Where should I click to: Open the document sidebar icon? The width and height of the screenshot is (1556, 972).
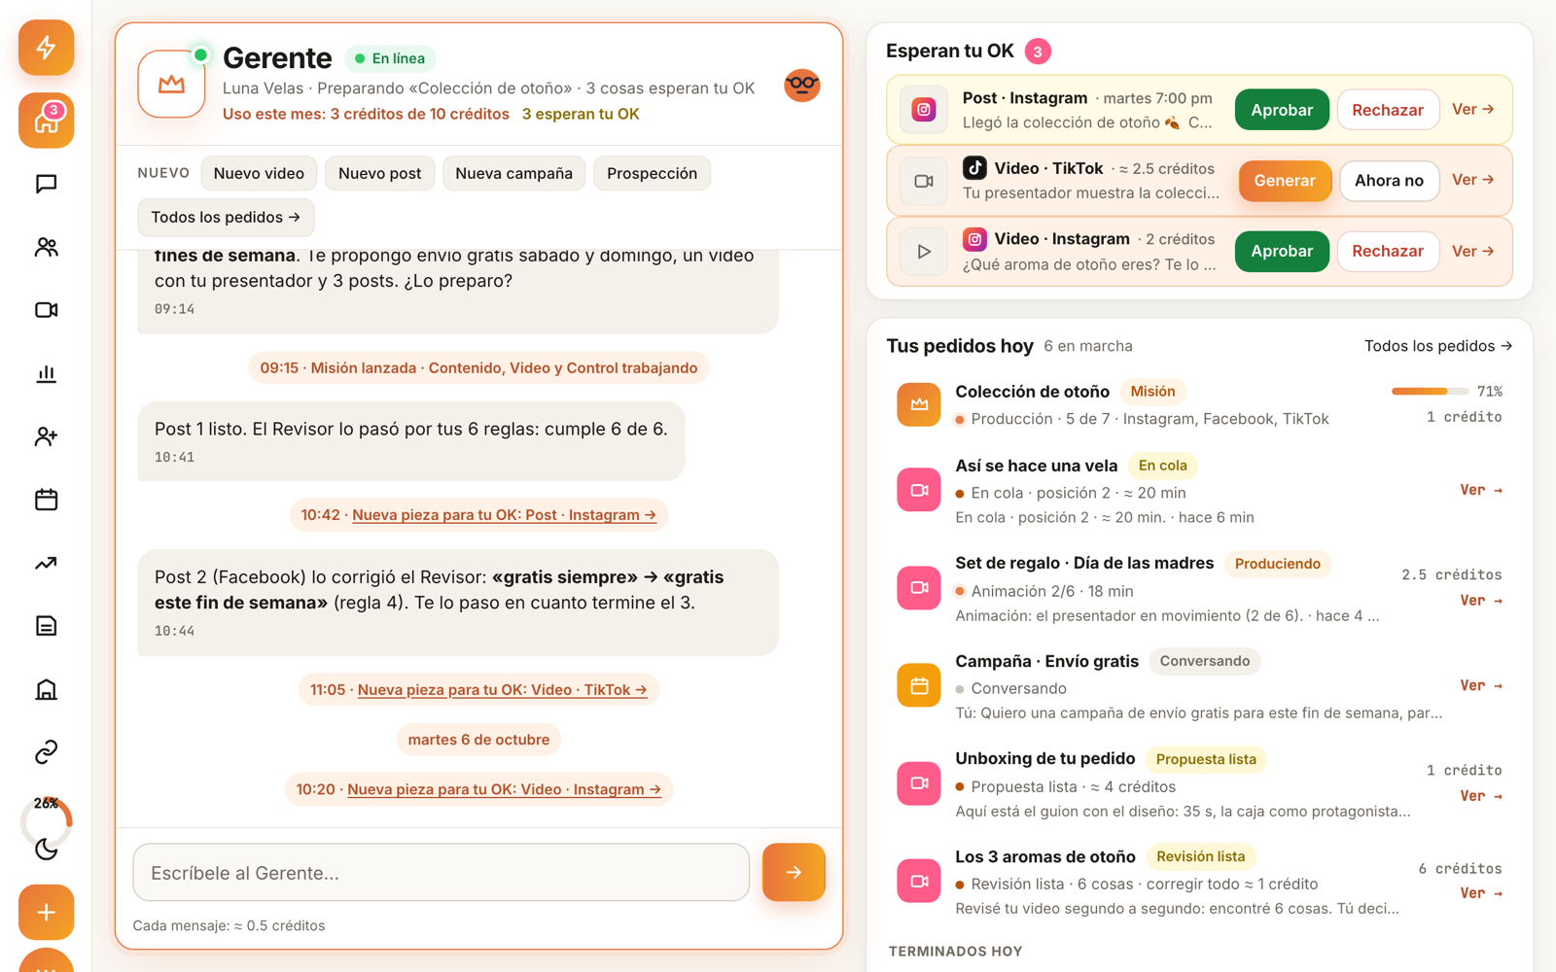46,626
